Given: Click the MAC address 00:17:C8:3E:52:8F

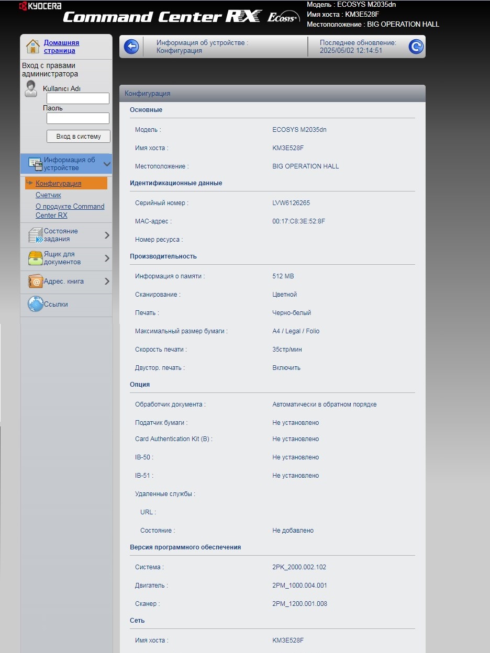Looking at the screenshot, I should click(298, 221).
